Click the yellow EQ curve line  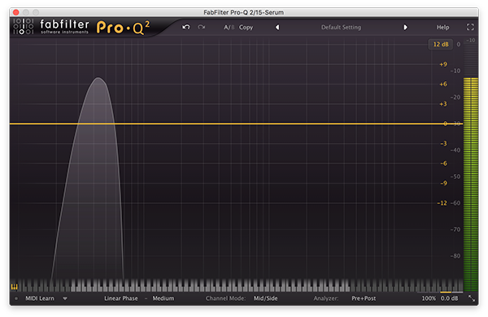(x=236, y=124)
